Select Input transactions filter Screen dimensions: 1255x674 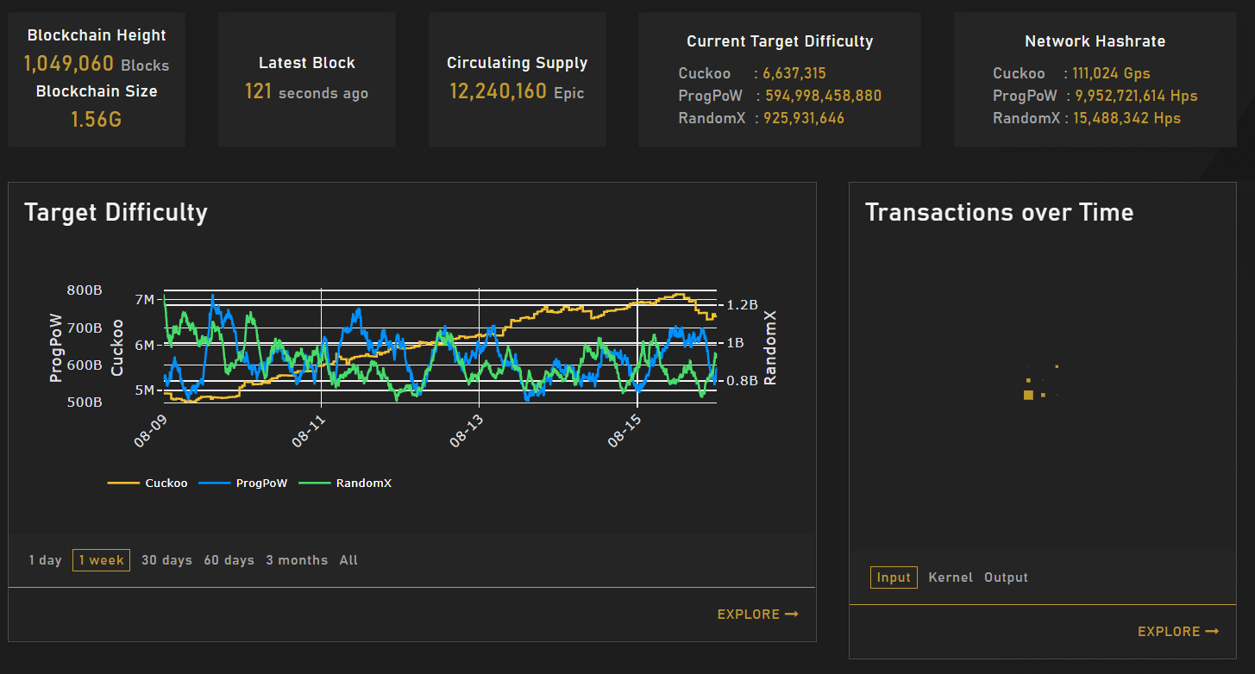[894, 577]
